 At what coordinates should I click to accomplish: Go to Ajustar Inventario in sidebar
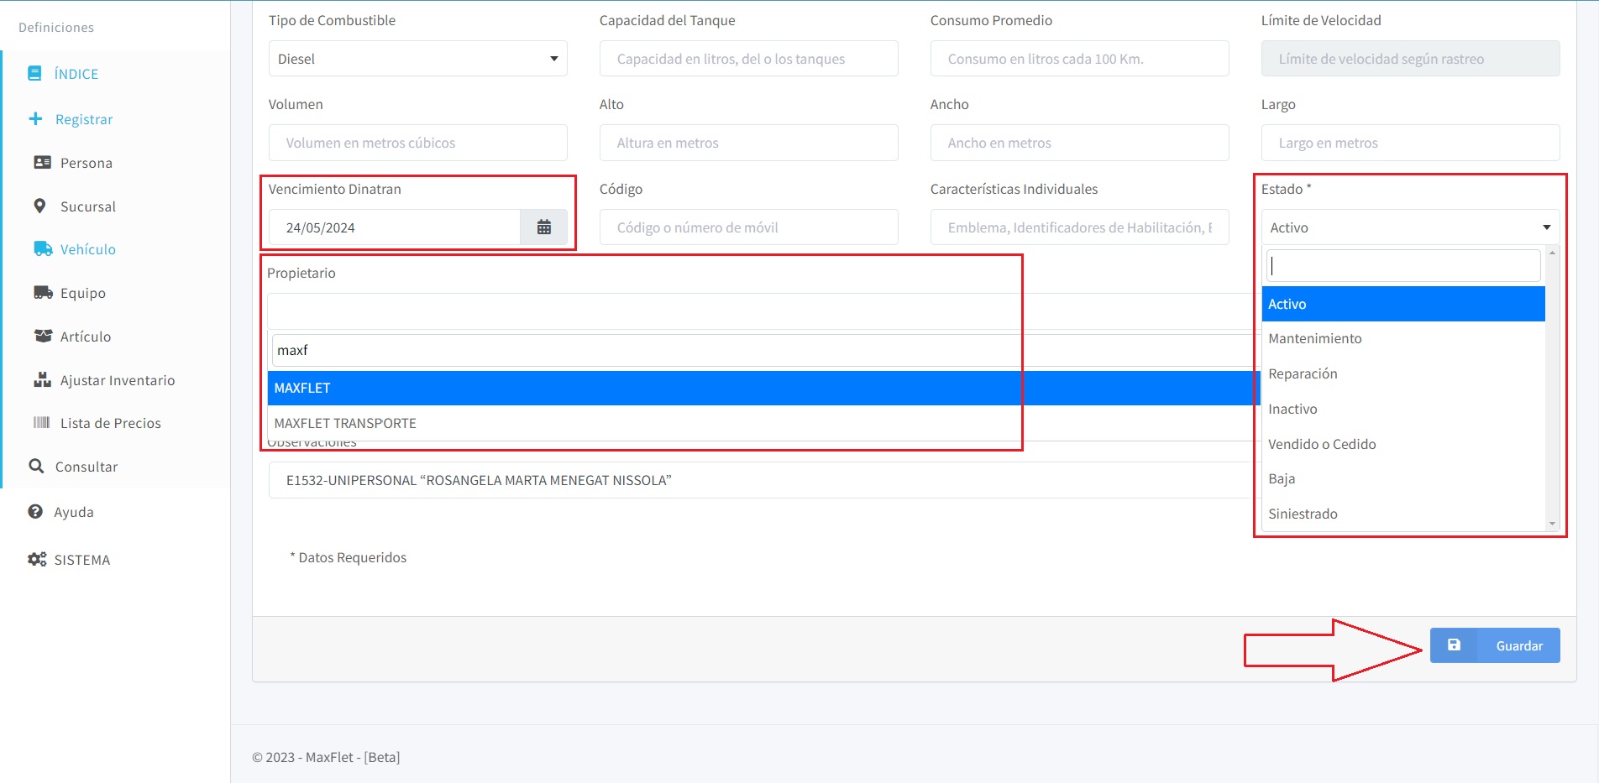tap(117, 380)
